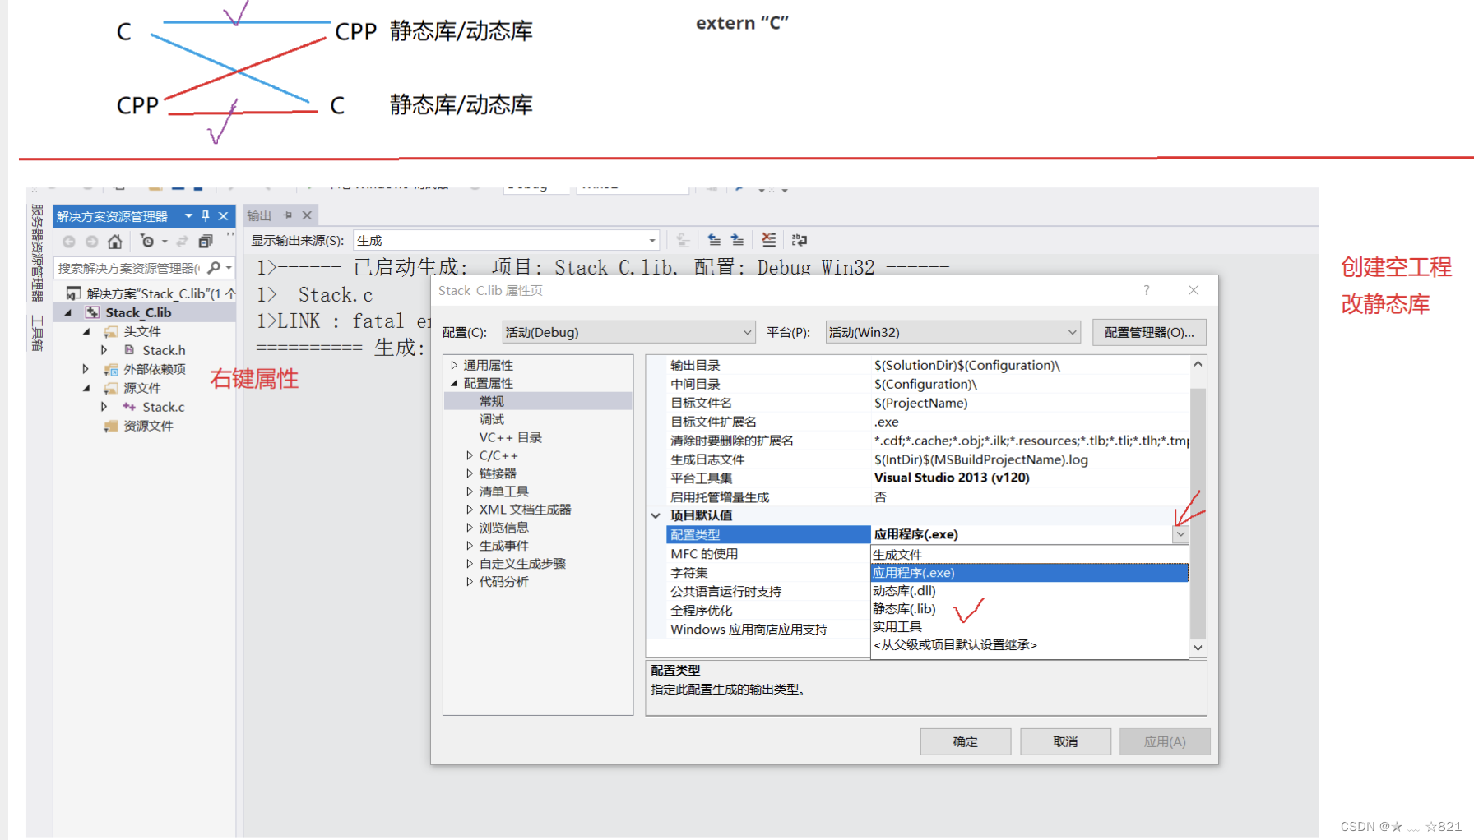The width and height of the screenshot is (1474, 840).
Task: Click the 取消 button
Action: [x=1065, y=741]
